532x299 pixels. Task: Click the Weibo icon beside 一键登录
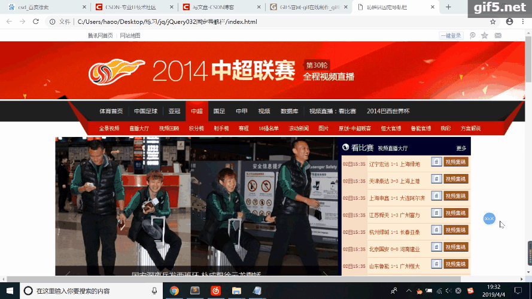[472, 35]
